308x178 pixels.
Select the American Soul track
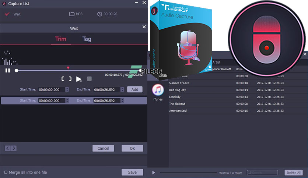[238, 111]
